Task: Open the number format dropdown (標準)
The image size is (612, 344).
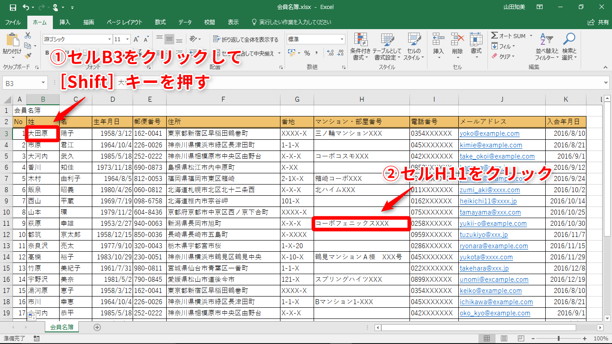Action: pos(342,39)
